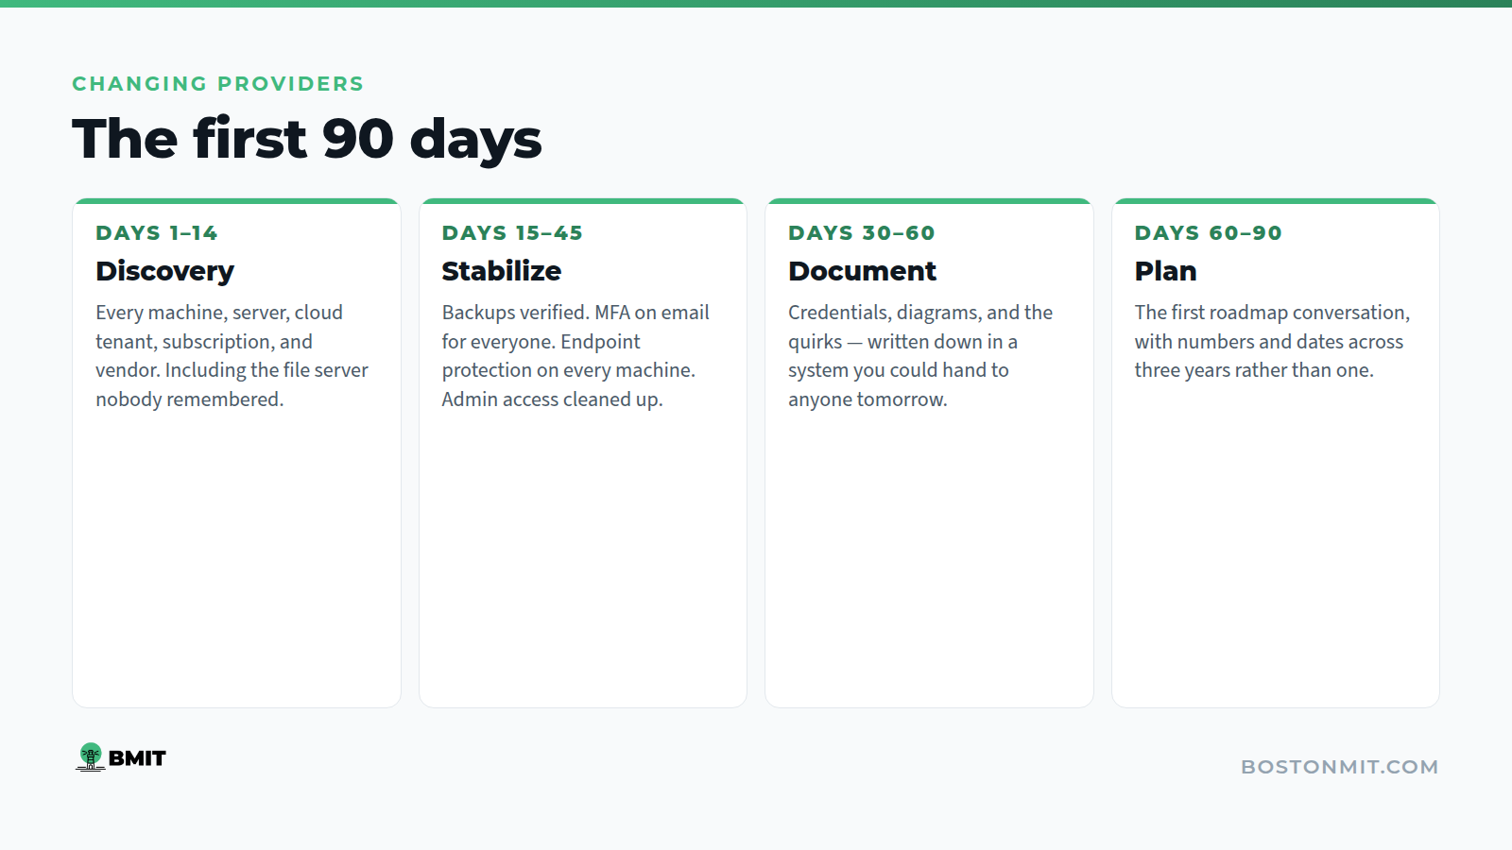Click the paragraph beginning 'The first roadmap conversation'
The width and height of the screenshot is (1512, 850).
pos(1272,341)
